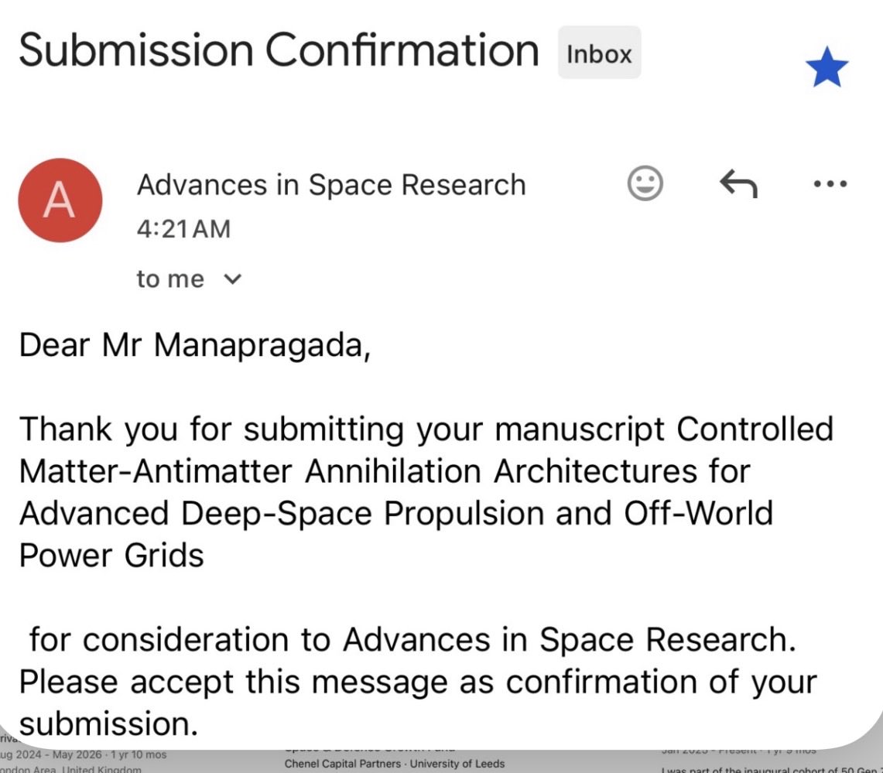
Task: Click the 'Dear Mr Manapragada' greeting line
Action: point(195,345)
